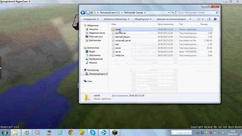Click the search magnifier icon
This screenshot has height=136, width=242.
point(217,12)
